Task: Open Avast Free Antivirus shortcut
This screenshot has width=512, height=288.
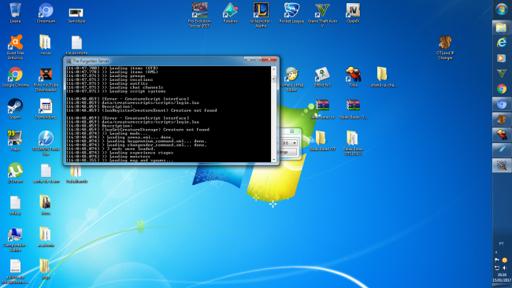Action: click(15, 47)
